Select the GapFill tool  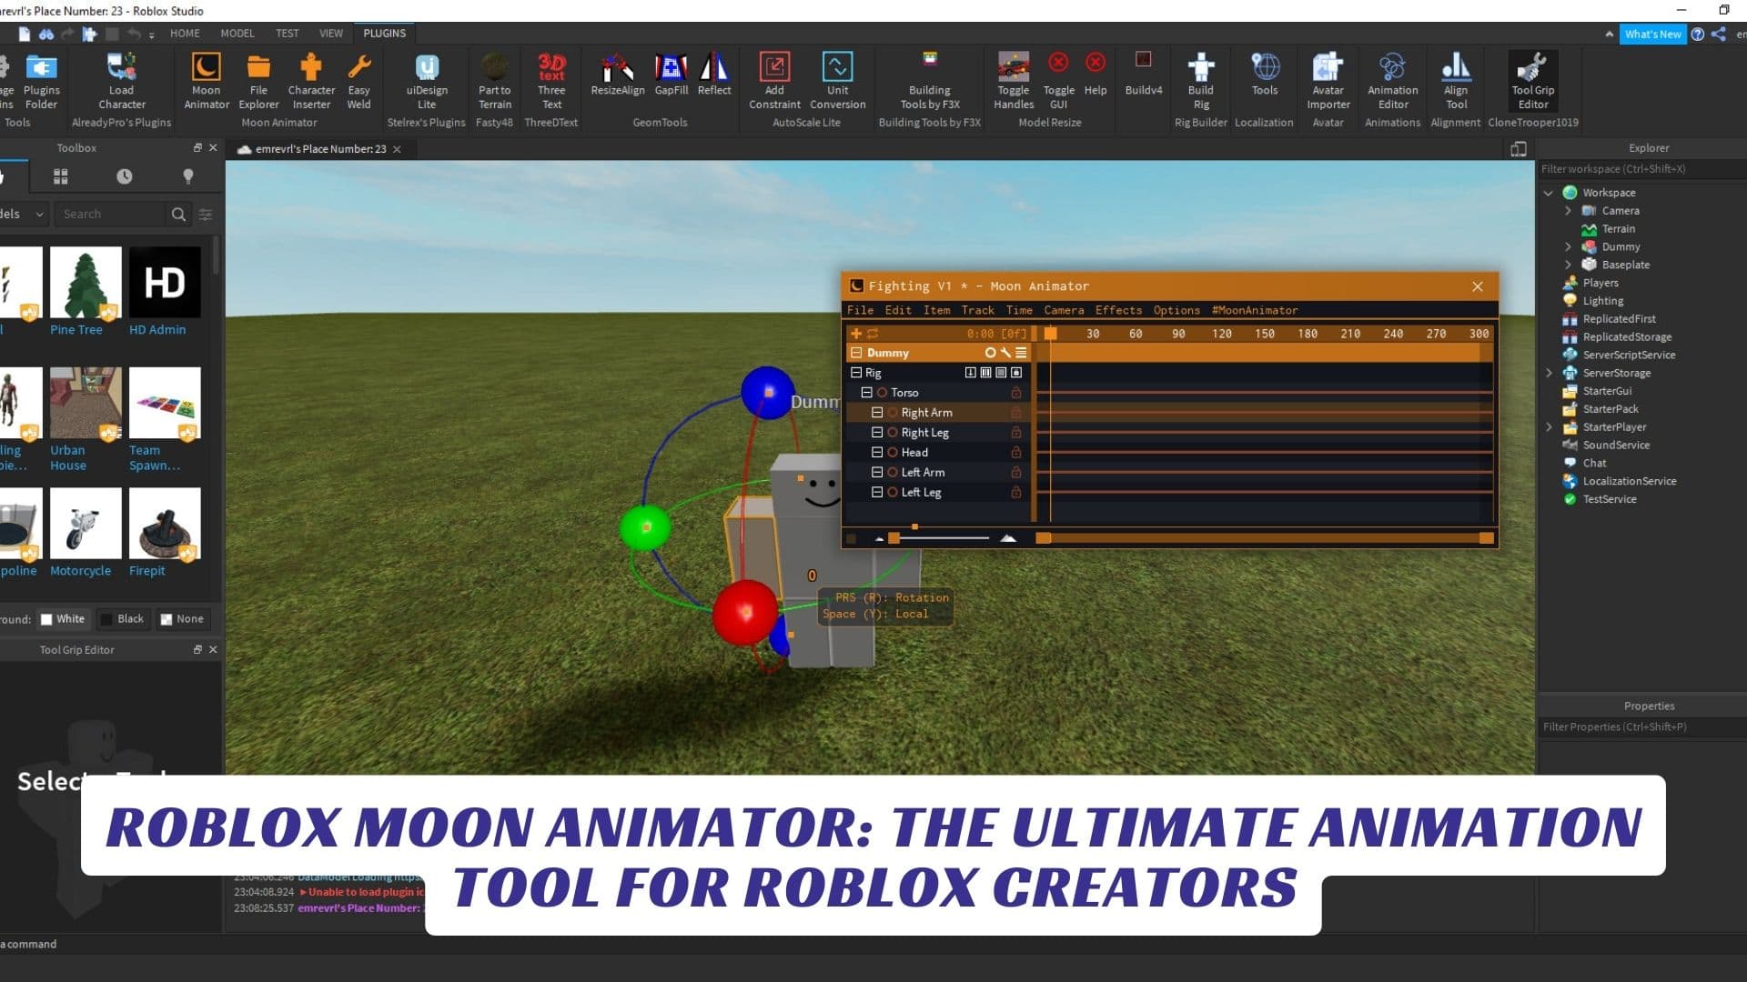click(x=671, y=75)
